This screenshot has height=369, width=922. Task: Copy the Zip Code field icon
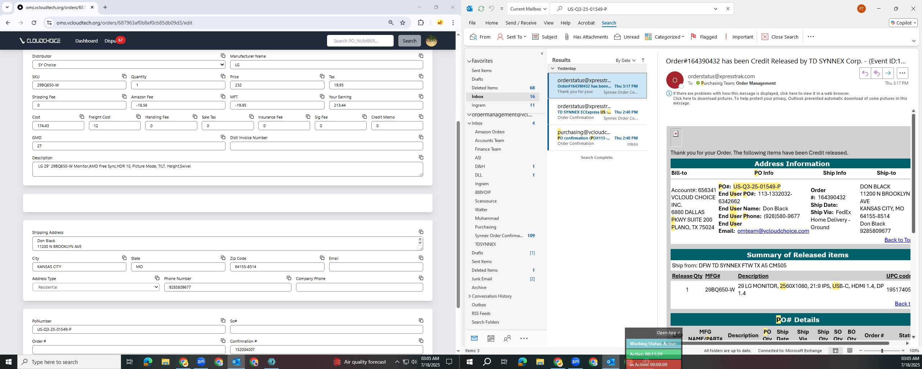pyautogui.click(x=322, y=258)
